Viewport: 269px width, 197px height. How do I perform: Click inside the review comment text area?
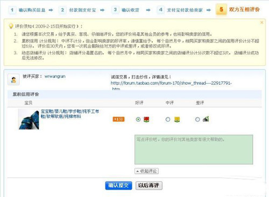tap(194, 149)
